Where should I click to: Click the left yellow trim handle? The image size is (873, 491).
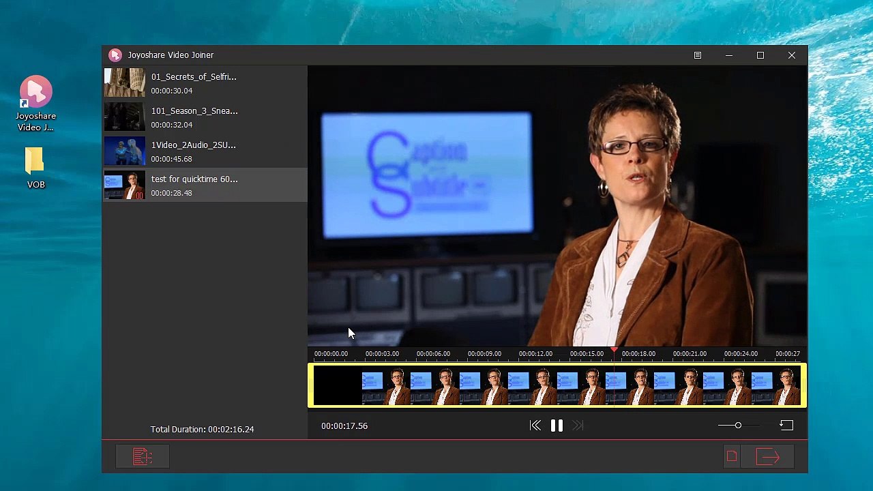tap(311, 385)
